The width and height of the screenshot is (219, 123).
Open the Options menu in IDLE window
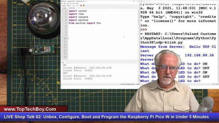[x=155, y=3]
